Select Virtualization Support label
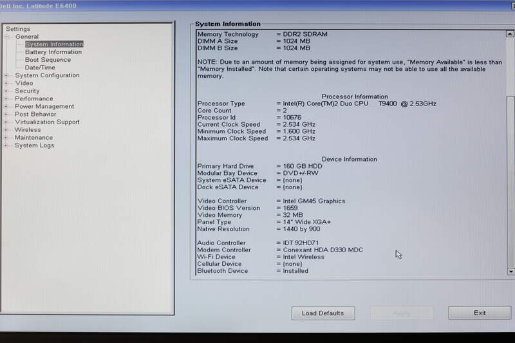The width and height of the screenshot is (515, 343). click(x=47, y=122)
